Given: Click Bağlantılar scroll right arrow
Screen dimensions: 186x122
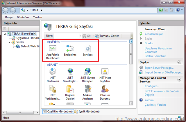Looking at the screenshot, I should [x=37, y=112].
